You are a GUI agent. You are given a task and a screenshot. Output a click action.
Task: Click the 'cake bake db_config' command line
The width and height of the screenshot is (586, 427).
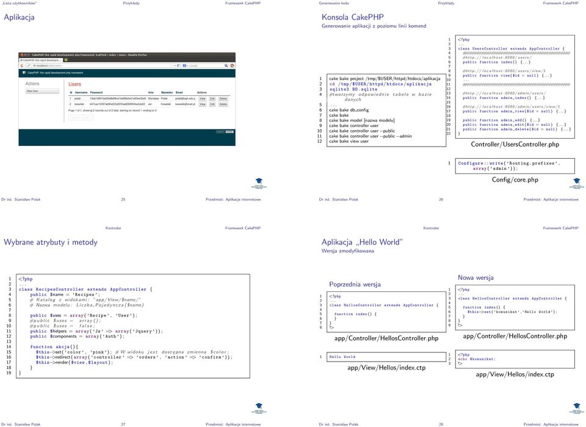349,110
